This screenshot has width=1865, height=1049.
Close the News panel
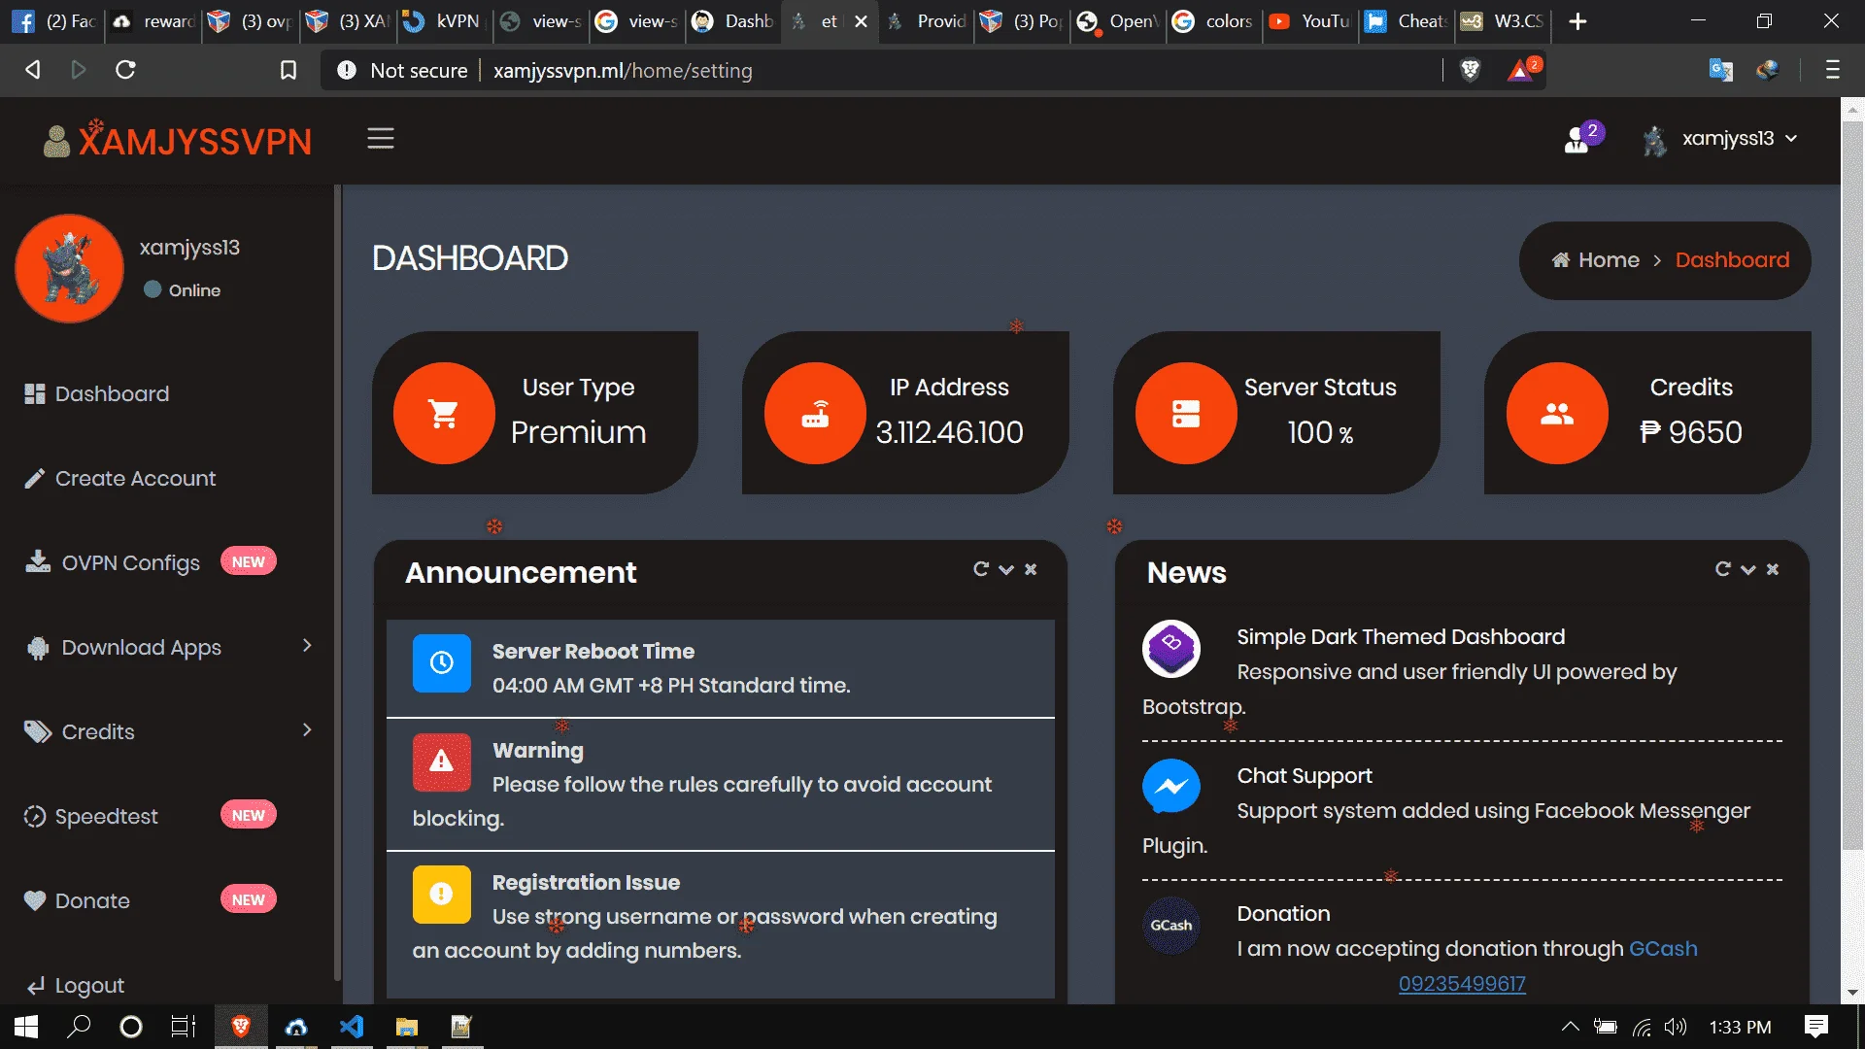tap(1773, 569)
